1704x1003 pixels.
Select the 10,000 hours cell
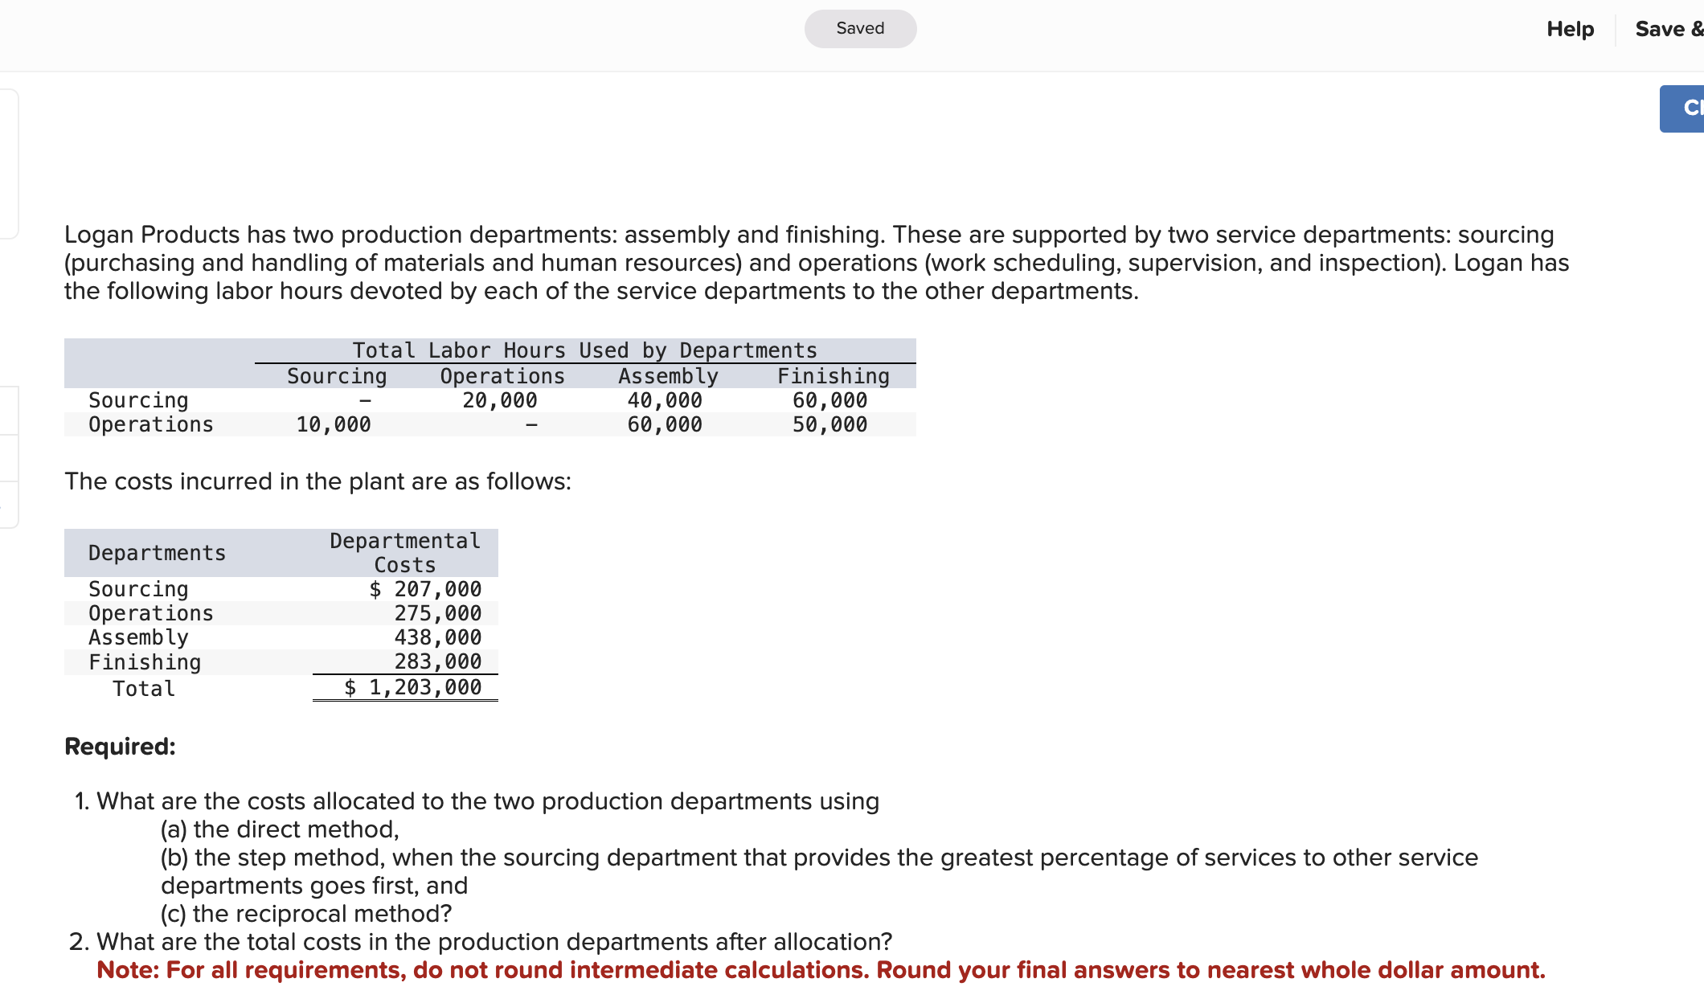(x=334, y=424)
